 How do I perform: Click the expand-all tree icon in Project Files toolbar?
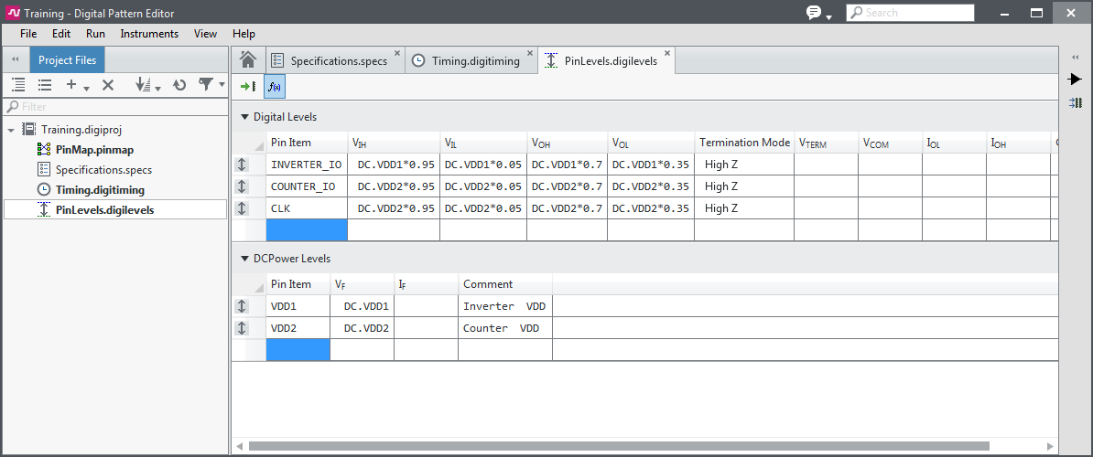coord(19,85)
